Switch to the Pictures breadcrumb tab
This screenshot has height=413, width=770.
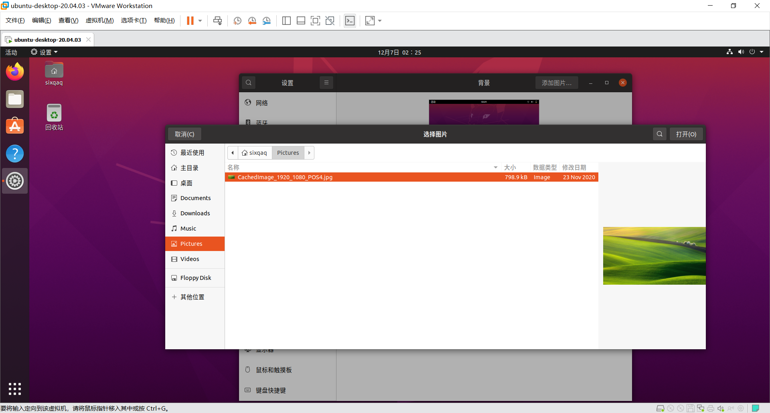(288, 153)
